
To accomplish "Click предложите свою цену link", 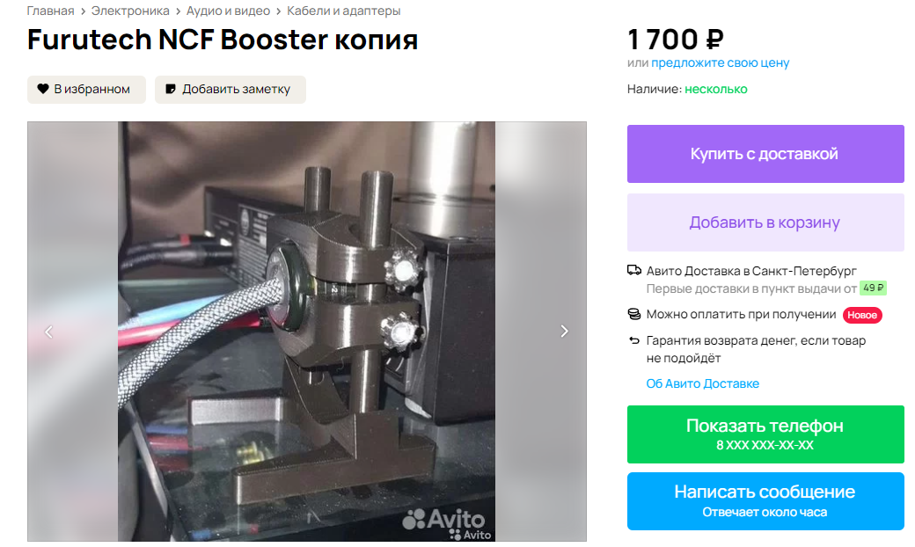I will click(x=720, y=62).
